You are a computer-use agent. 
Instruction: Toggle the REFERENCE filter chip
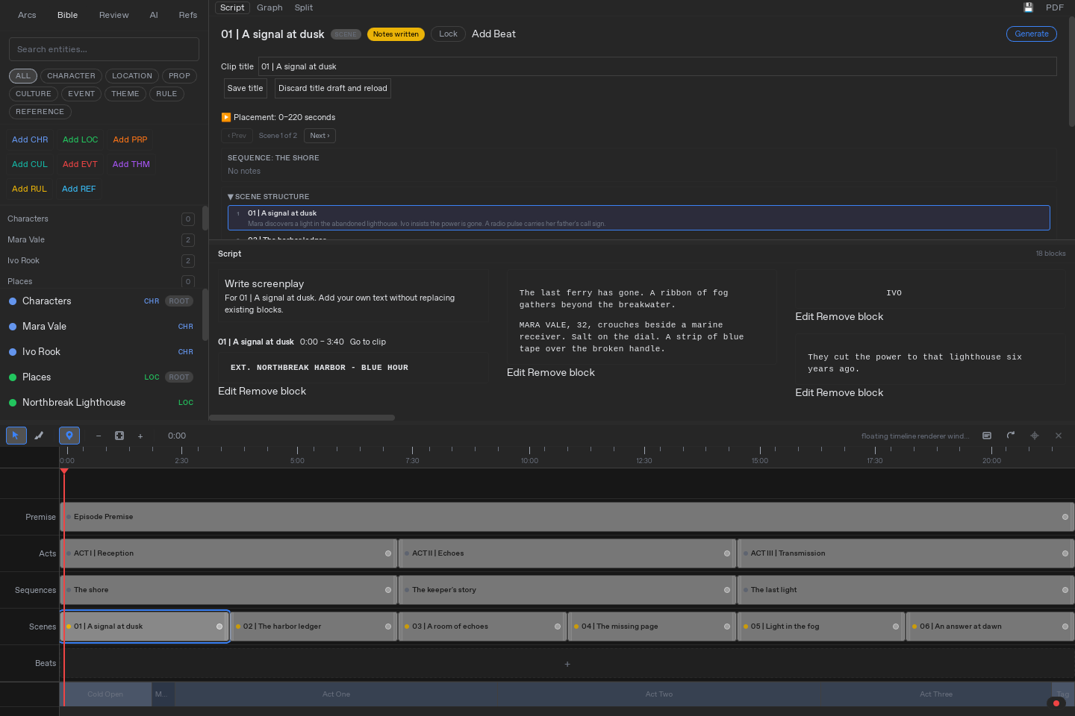click(40, 112)
